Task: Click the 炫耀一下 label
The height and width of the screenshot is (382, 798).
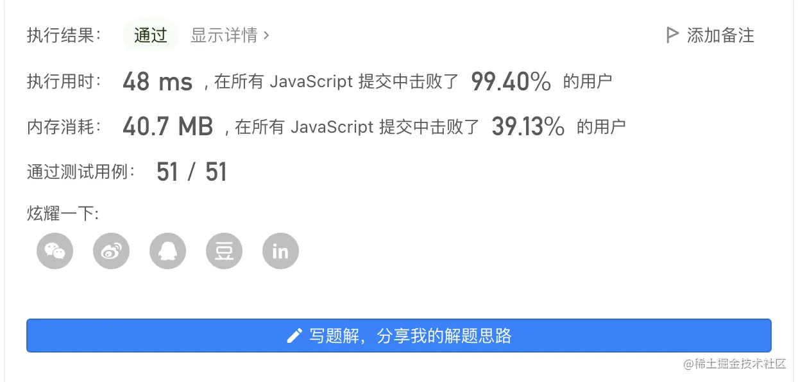Action: [63, 213]
